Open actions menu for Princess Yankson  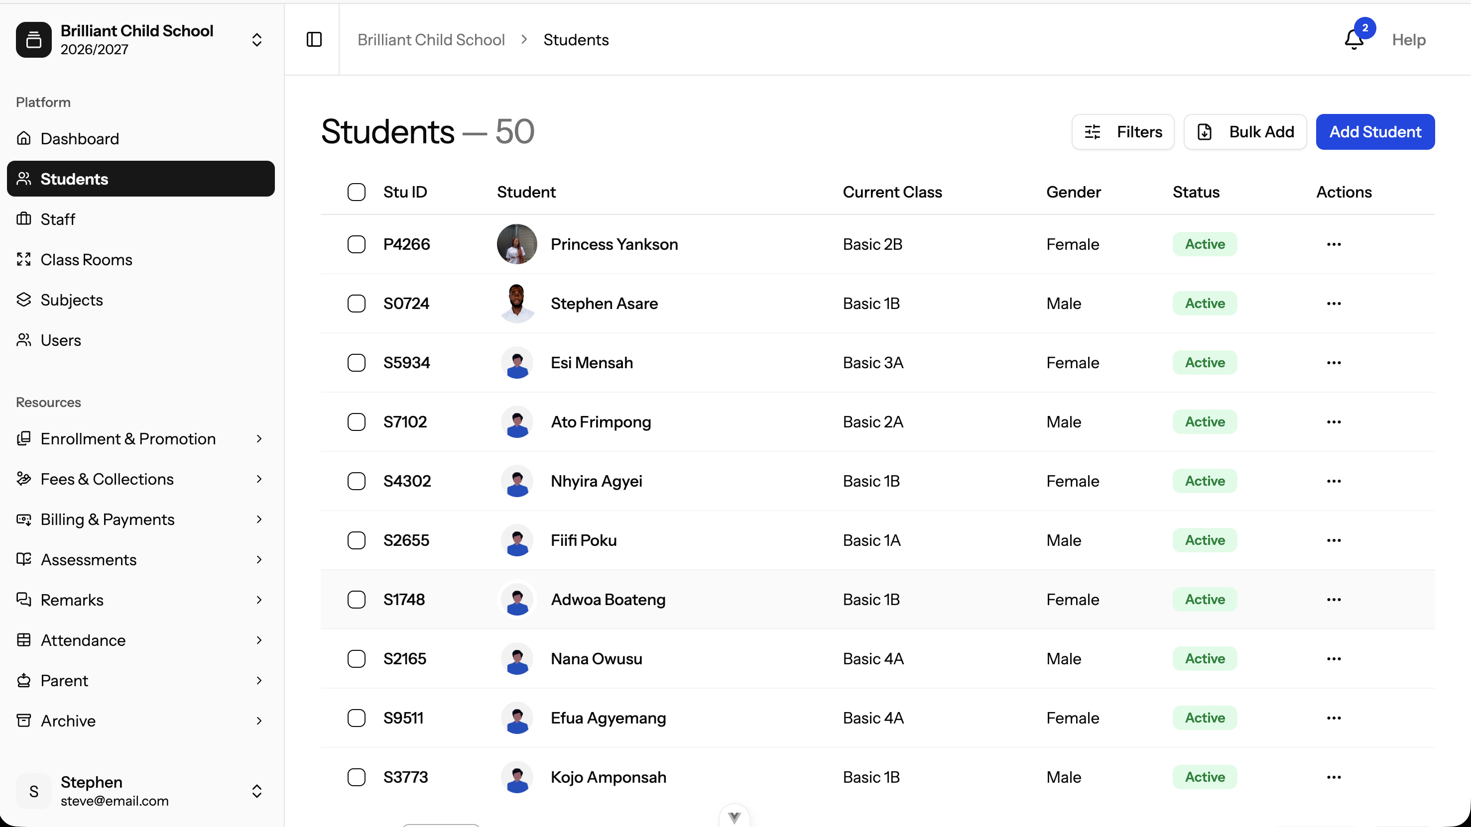pos(1334,244)
